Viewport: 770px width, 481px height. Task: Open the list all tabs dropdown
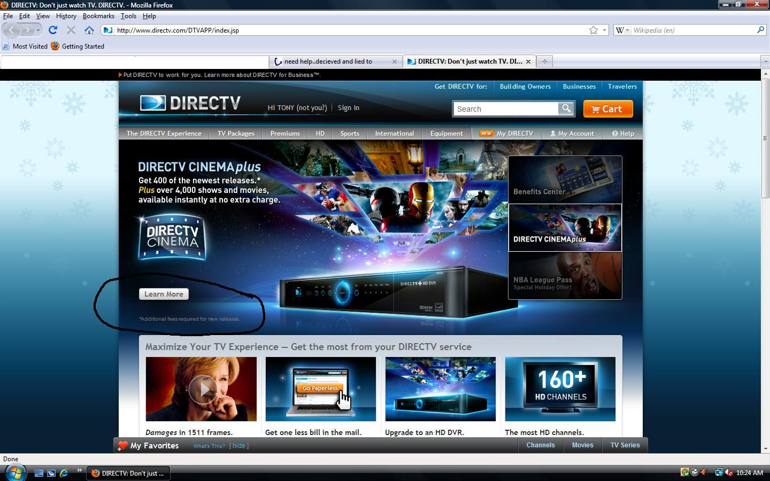(x=765, y=61)
